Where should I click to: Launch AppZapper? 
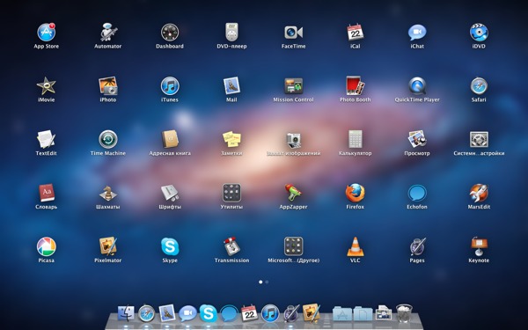[x=293, y=193]
